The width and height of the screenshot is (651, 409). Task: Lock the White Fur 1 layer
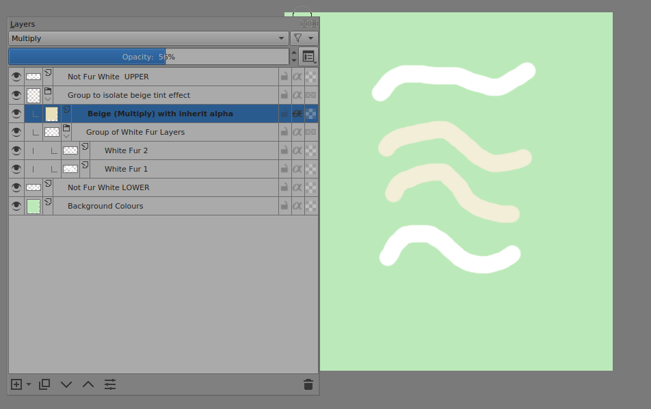(284, 169)
